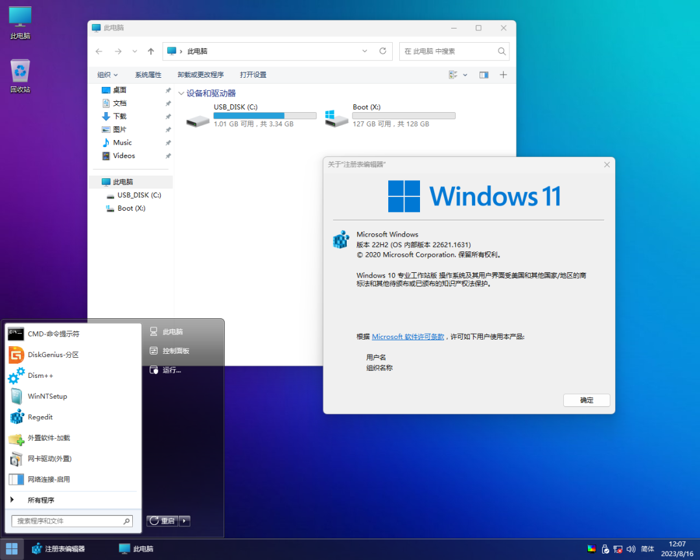The width and height of the screenshot is (700, 560).
Task: Open the 组织 dropdown menu
Action: 108,75
